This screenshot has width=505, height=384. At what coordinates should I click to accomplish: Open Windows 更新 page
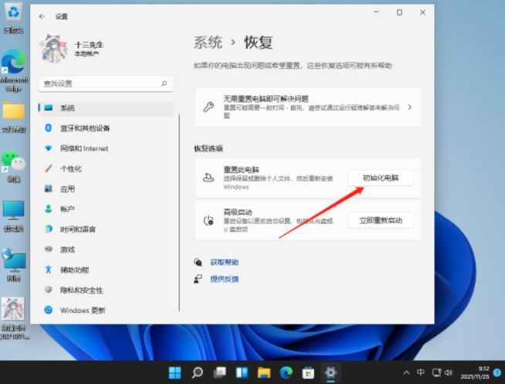pos(83,310)
